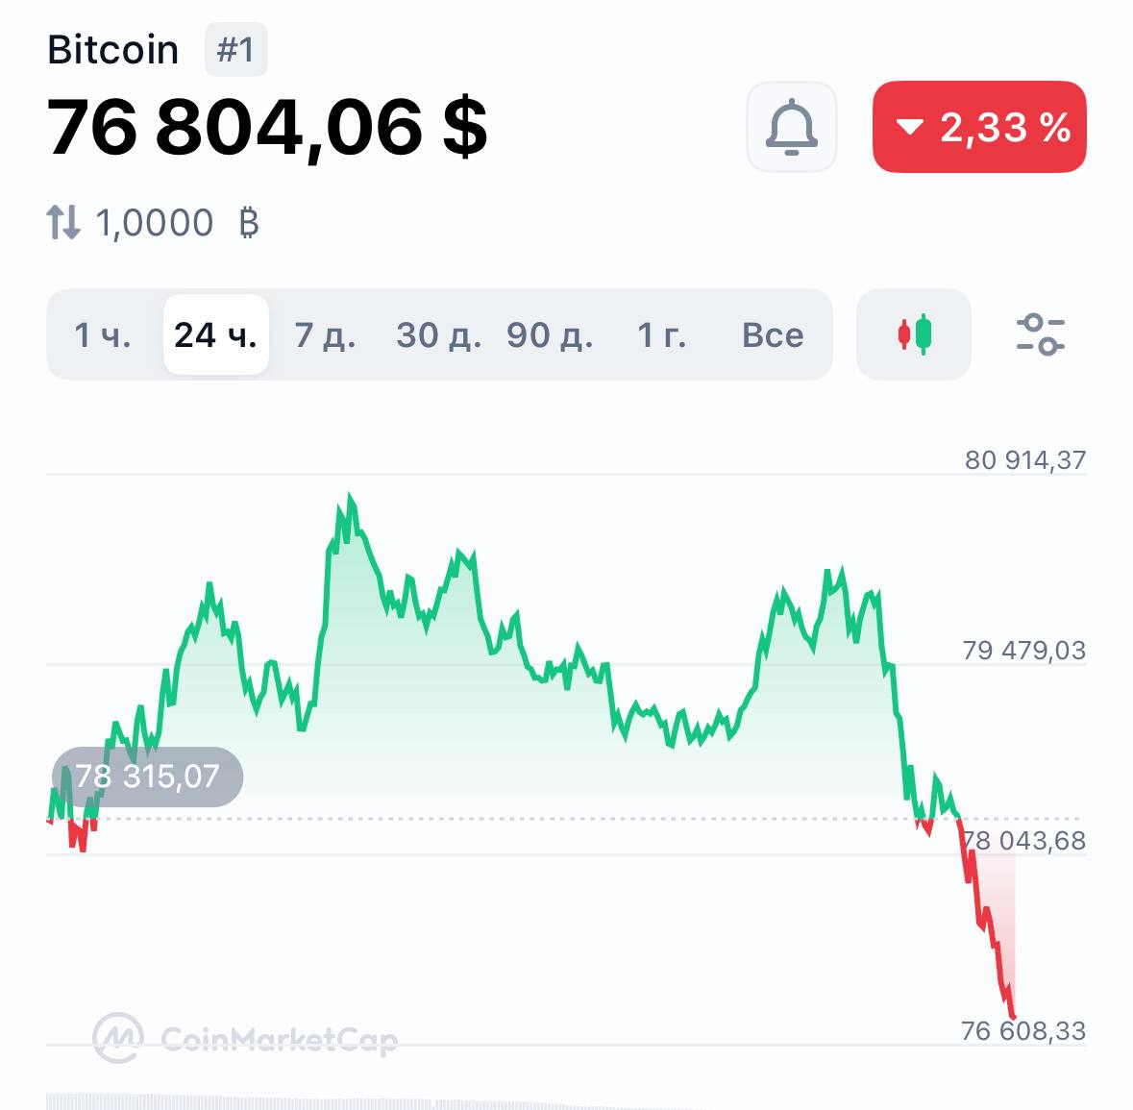
Task: Tap the CoinMarketCap watermark logo
Action: point(246,1039)
